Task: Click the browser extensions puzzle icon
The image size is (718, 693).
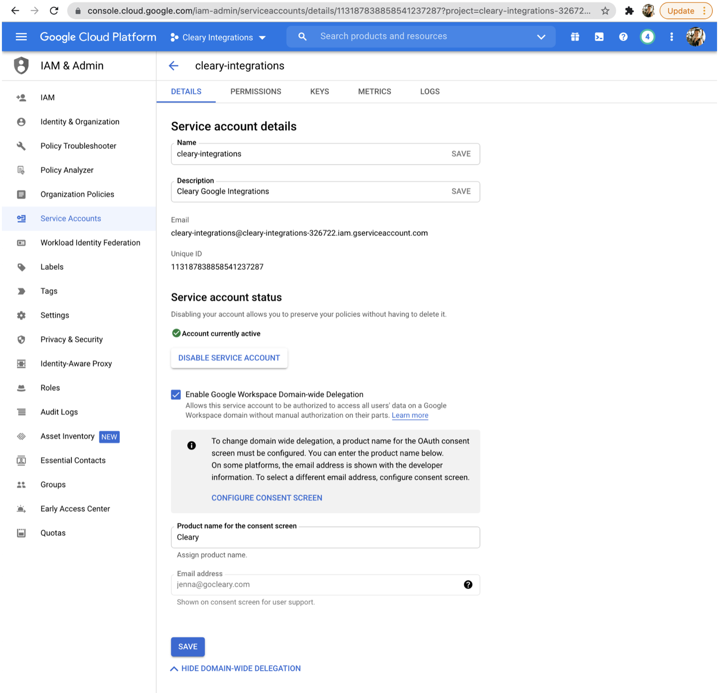Action: click(x=629, y=11)
